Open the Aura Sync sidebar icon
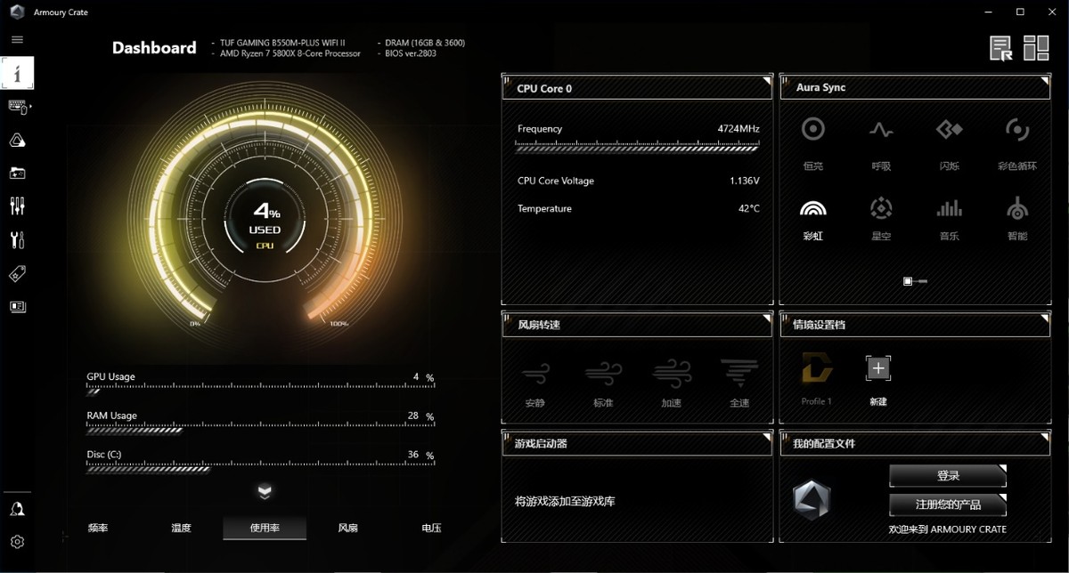This screenshot has height=573, width=1069. click(17, 140)
